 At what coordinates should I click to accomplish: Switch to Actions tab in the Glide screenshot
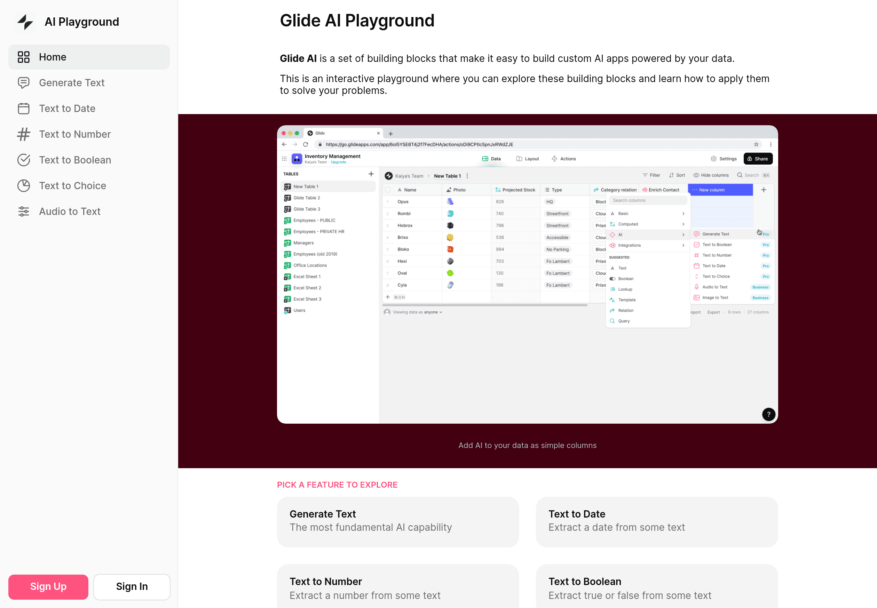pyautogui.click(x=564, y=159)
